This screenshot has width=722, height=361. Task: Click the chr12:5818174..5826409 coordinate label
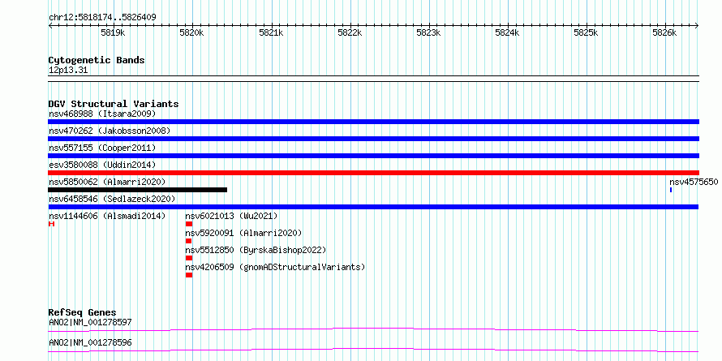(x=102, y=18)
